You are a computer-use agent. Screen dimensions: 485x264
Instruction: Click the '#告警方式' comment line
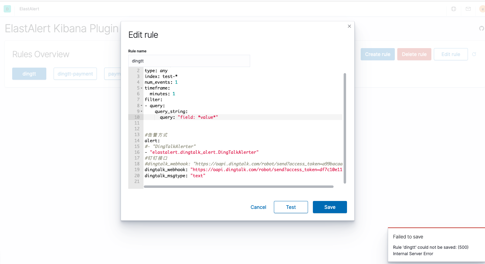pos(156,135)
